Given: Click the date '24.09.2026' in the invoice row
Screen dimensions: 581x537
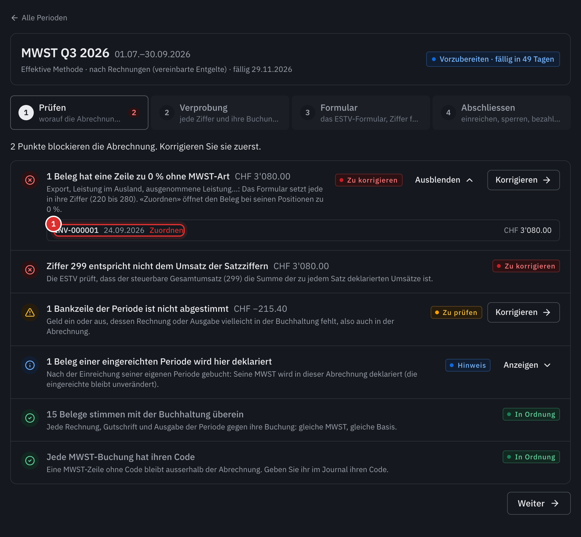Looking at the screenshot, I should pos(124,230).
